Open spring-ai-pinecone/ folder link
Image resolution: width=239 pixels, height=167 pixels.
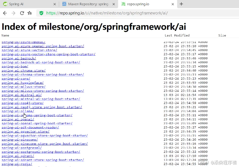click(20, 140)
